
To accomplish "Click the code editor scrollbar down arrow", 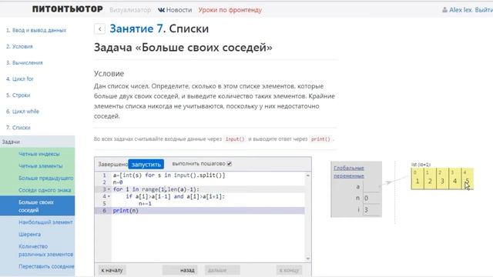I will [308, 259].
